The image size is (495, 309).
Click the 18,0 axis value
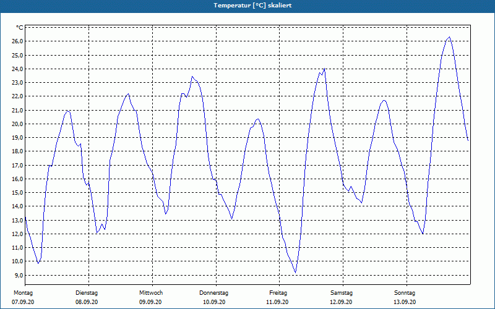[x=18, y=151]
